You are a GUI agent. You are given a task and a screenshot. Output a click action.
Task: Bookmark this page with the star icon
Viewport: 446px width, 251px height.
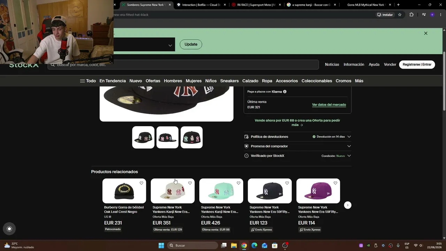click(x=400, y=15)
